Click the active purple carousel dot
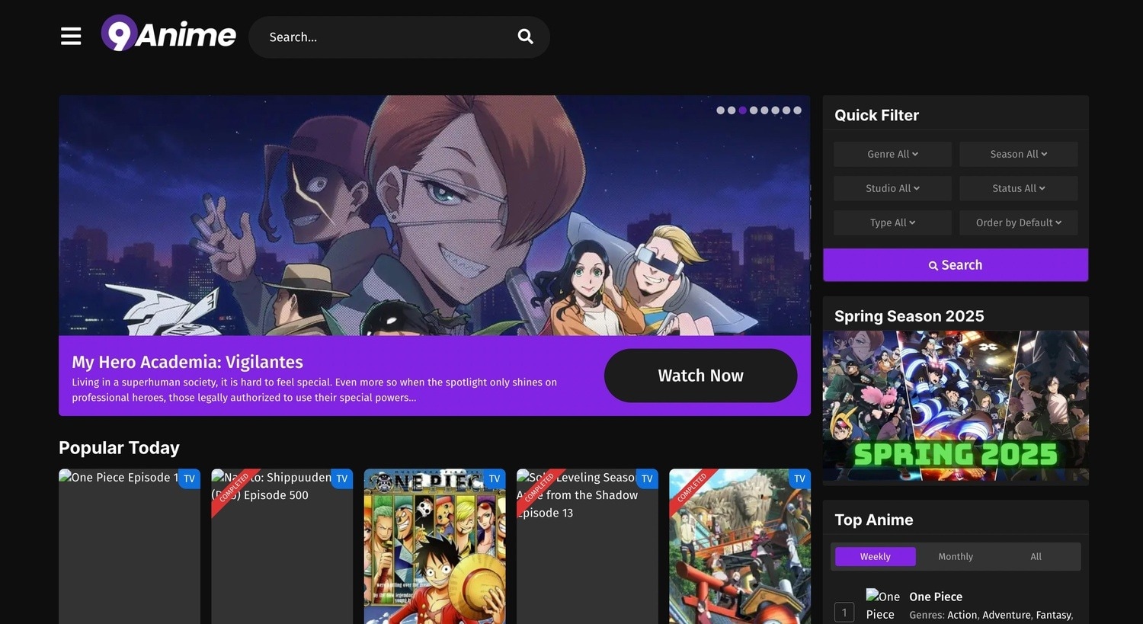Screen dimensions: 1143x624 (743, 110)
